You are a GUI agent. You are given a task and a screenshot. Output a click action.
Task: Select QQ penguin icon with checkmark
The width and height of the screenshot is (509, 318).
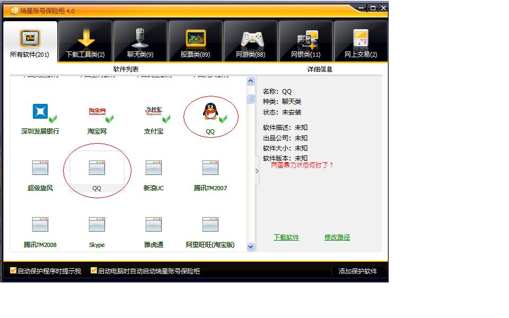pyautogui.click(x=210, y=112)
